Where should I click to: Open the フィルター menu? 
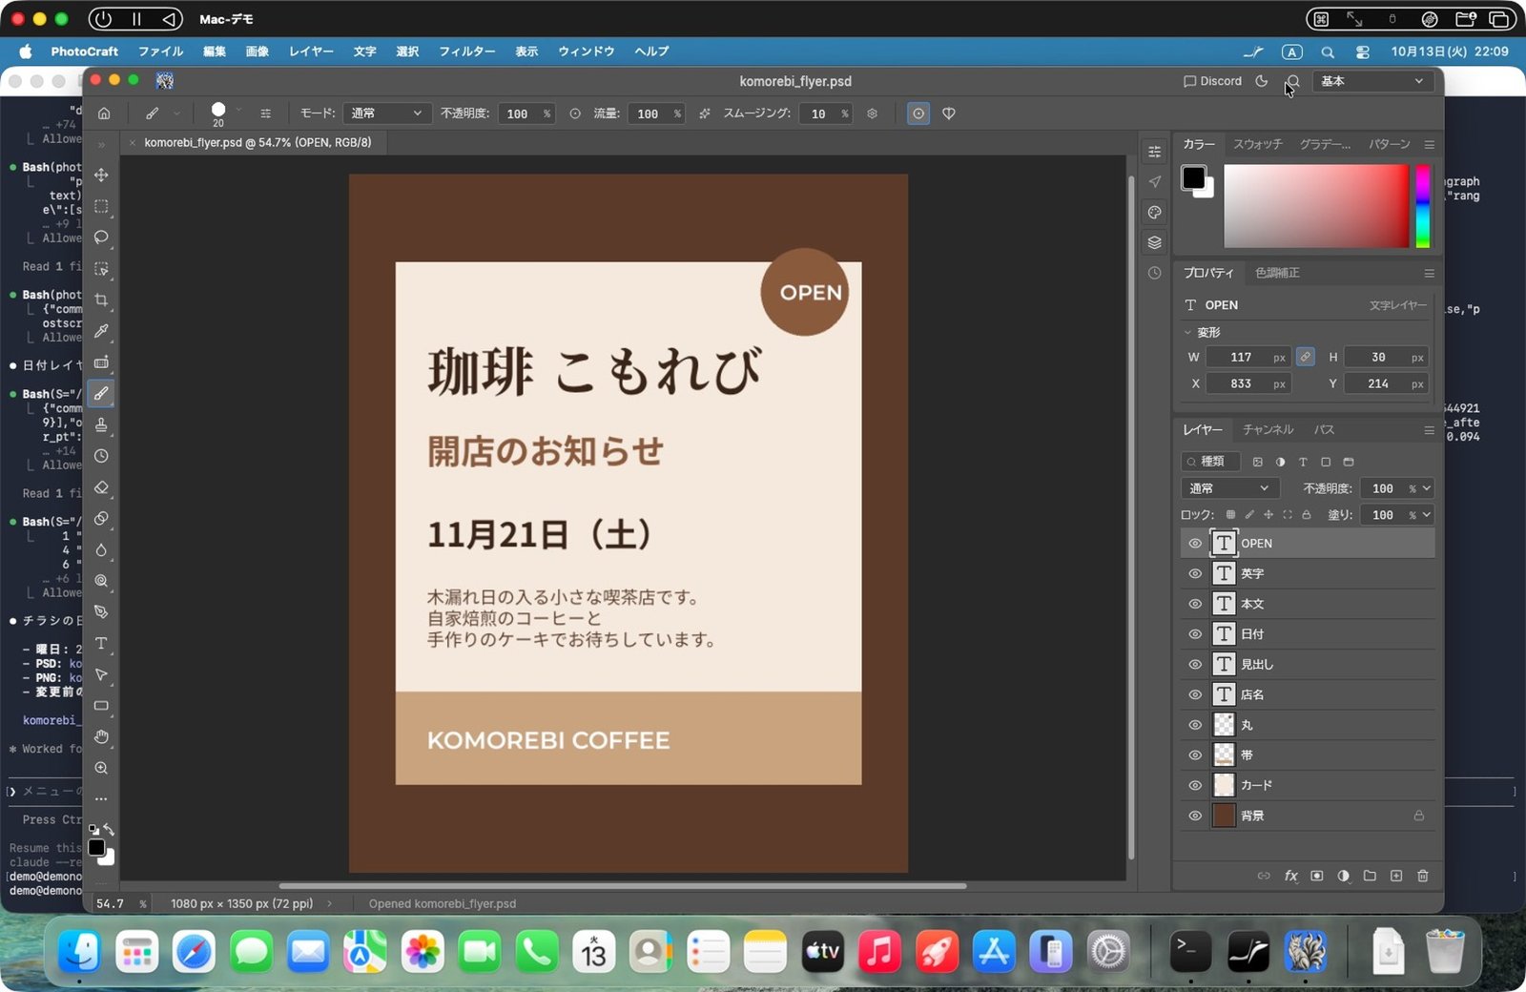[x=466, y=52]
